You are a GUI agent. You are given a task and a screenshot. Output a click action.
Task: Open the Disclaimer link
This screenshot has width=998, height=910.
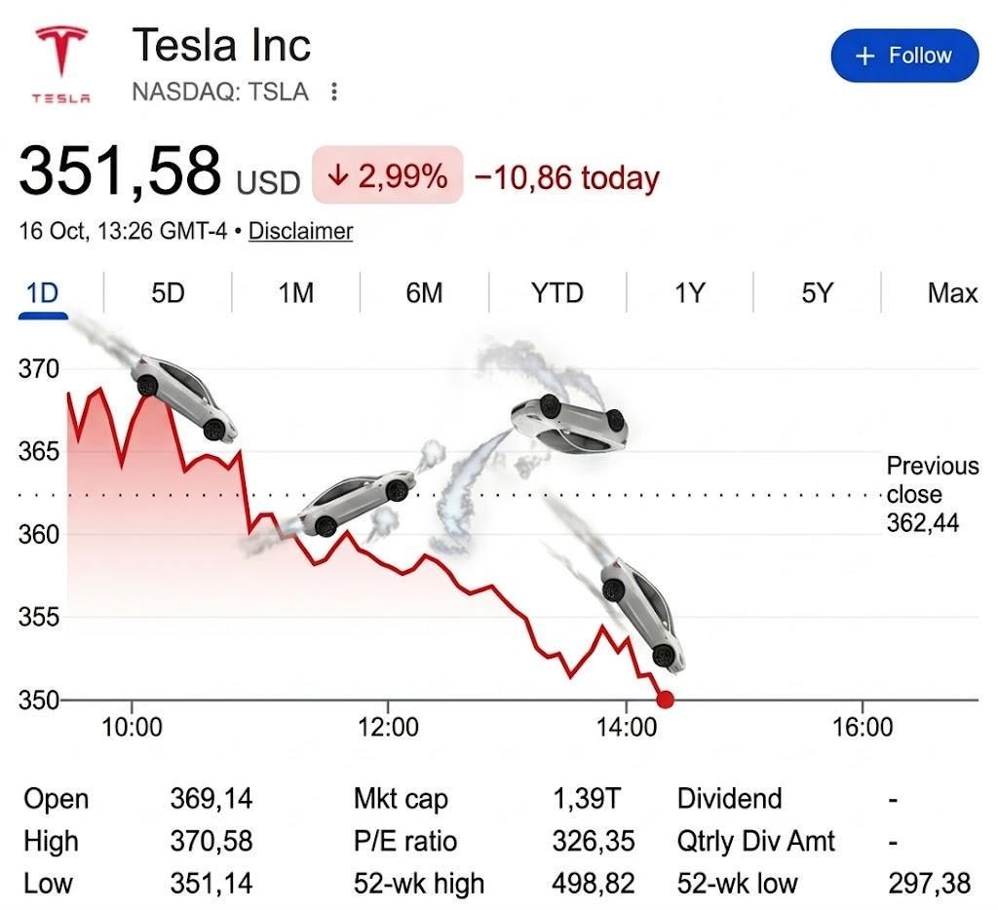(x=300, y=231)
